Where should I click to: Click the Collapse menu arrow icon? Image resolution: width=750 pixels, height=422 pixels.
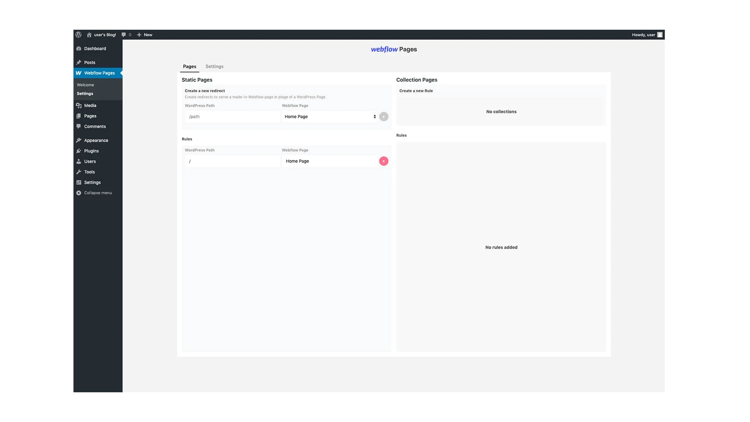point(79,193)
